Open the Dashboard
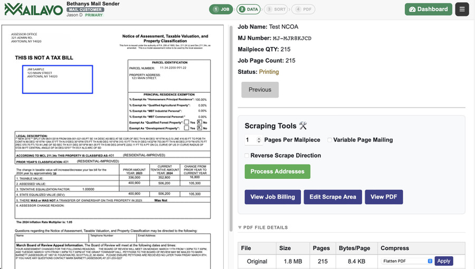 coord(429,9)
